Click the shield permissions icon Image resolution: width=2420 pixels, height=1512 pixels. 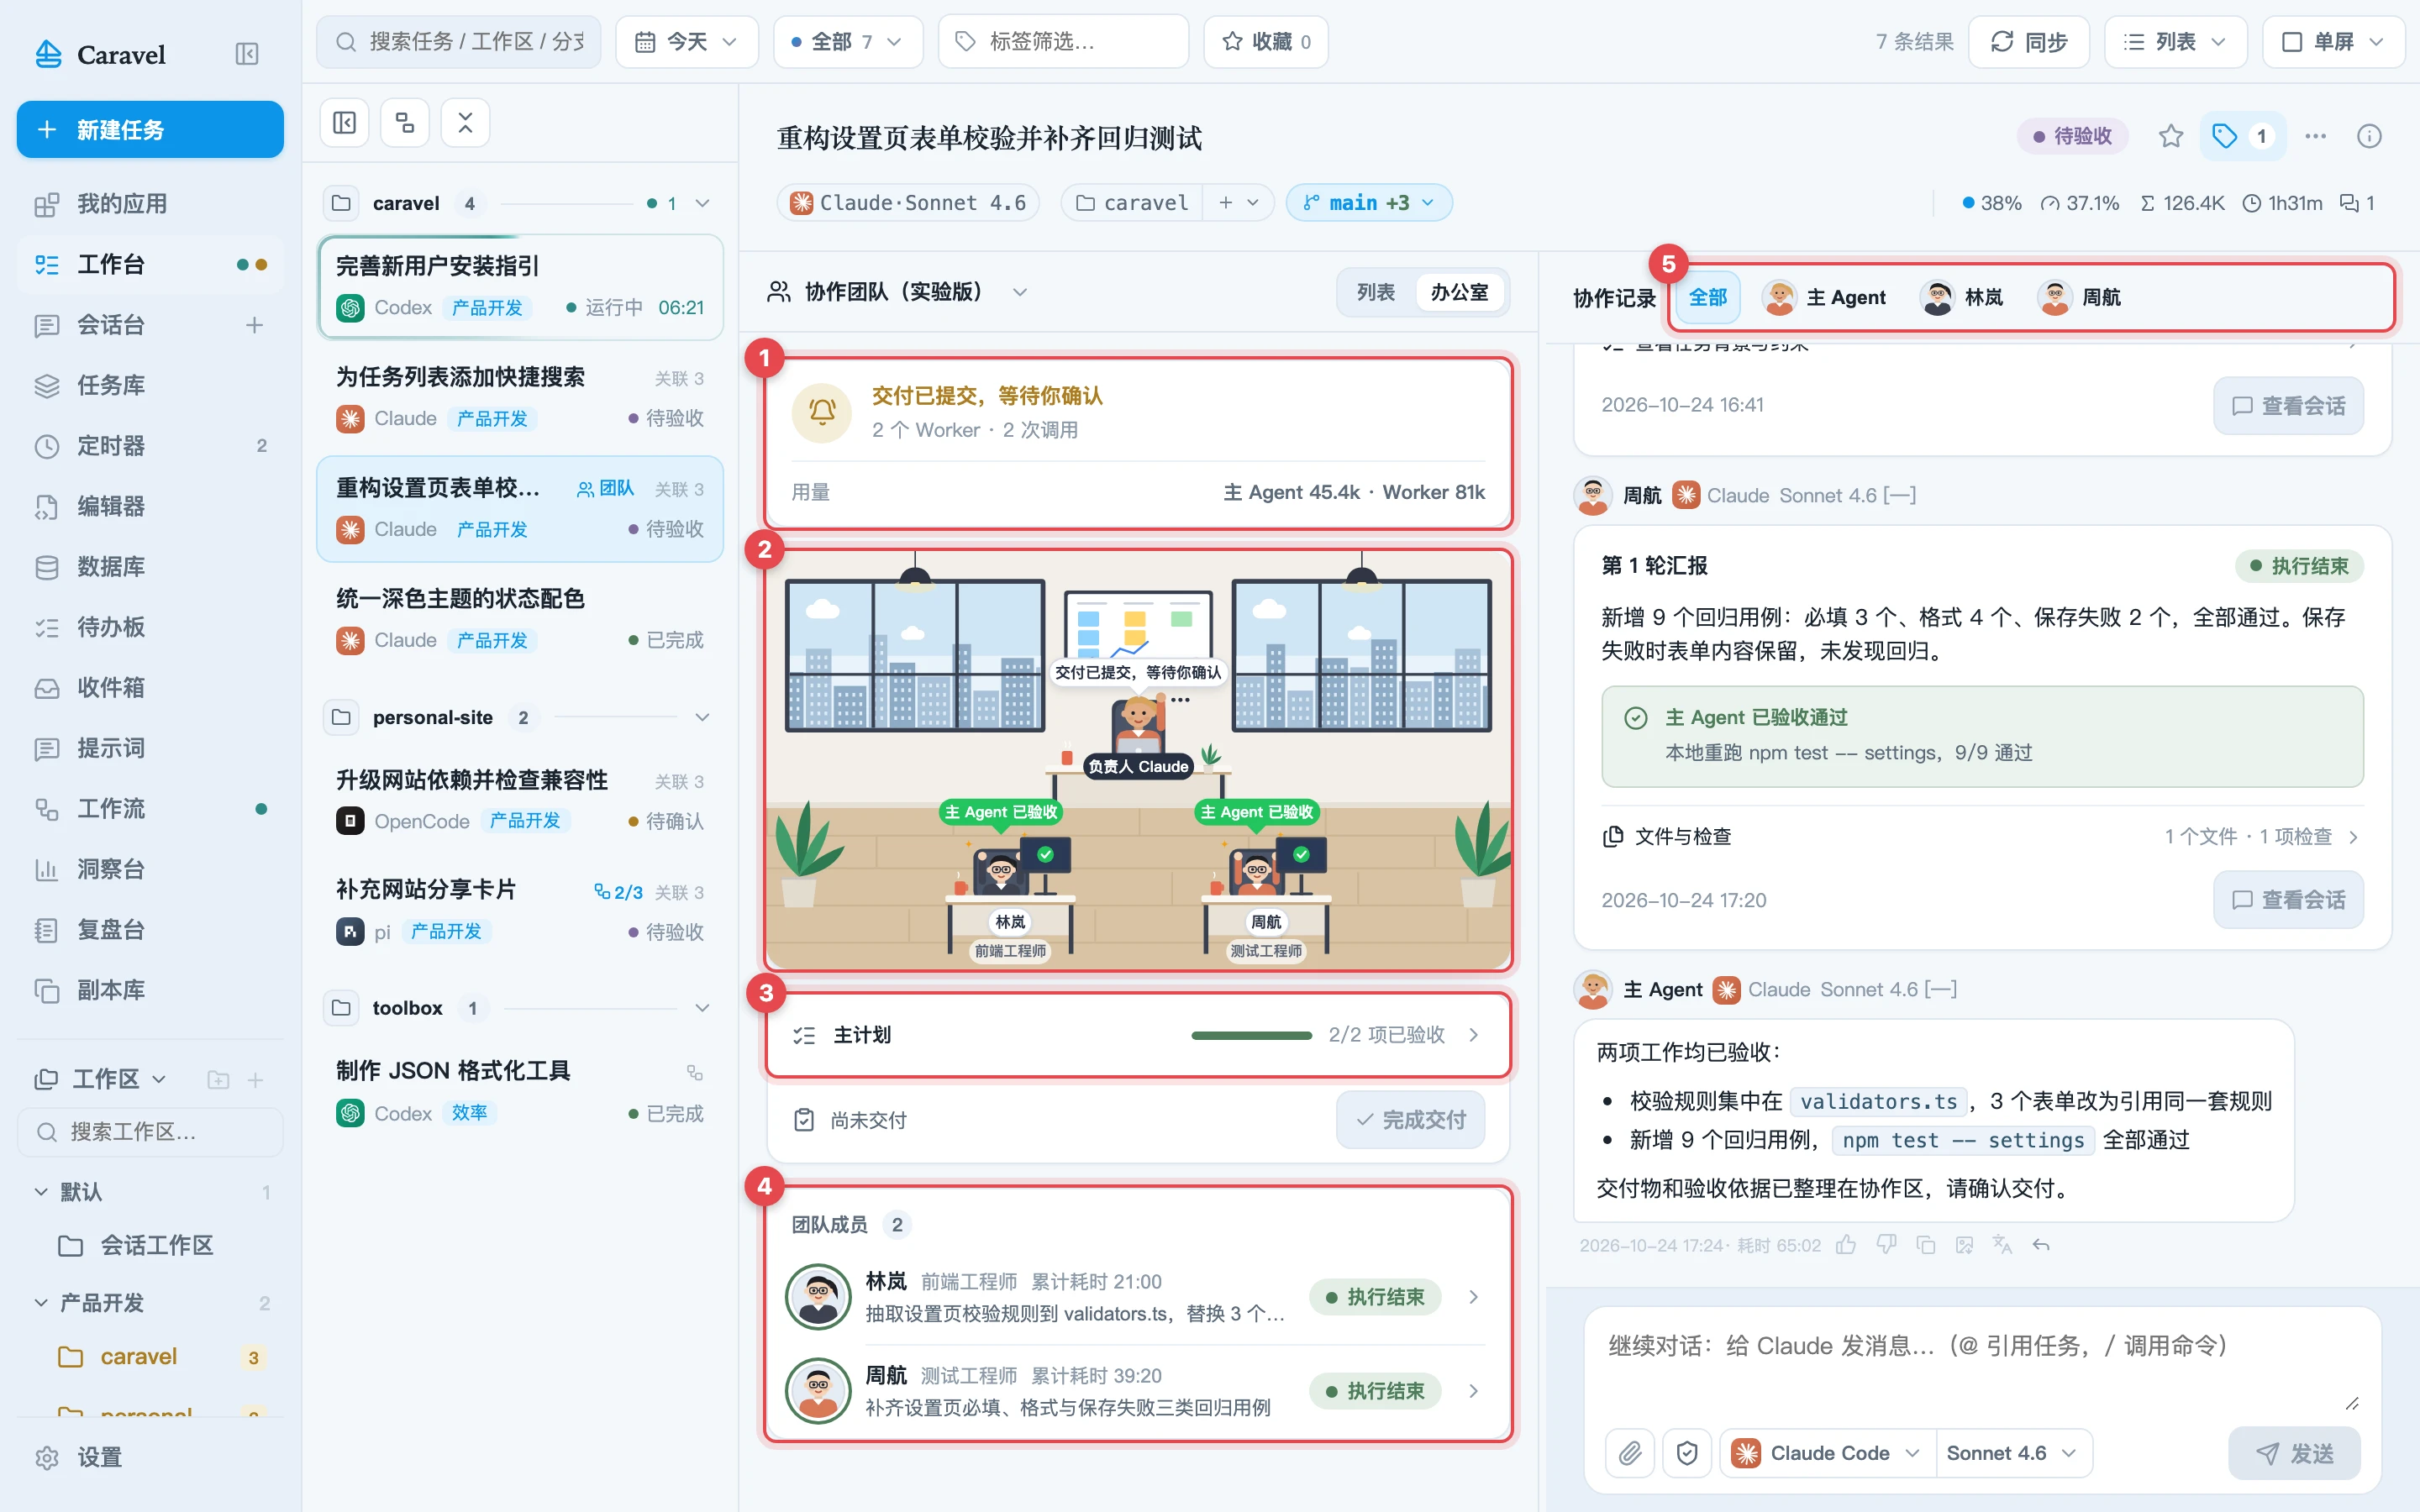click(1687, 1453)
